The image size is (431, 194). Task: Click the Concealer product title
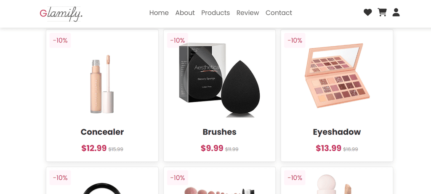coord(102,132)
